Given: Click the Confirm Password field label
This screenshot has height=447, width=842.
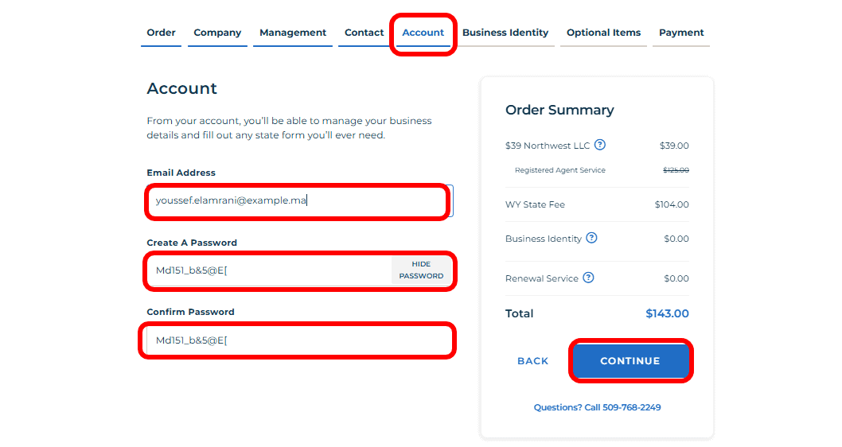Looking at the screenshot, I should (x=190, y=312).
